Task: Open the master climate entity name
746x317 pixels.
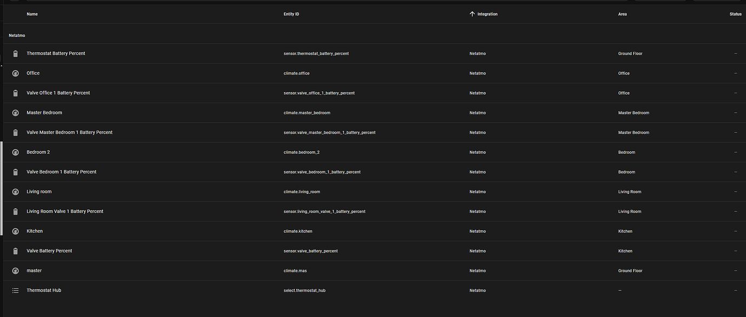Action: tap(34, 271)
